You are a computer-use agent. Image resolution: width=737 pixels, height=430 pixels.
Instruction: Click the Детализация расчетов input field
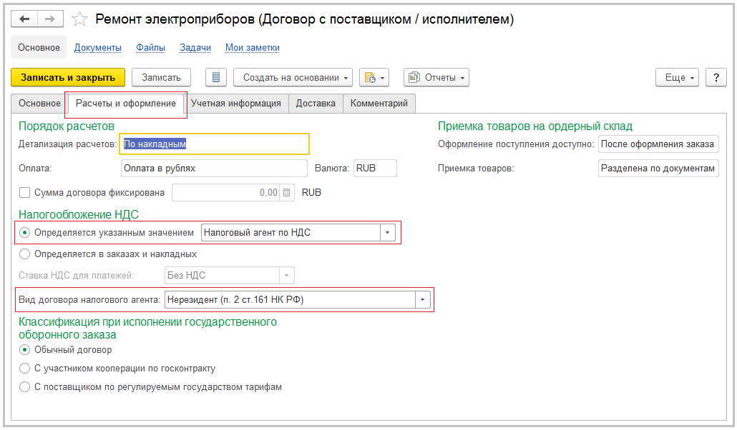pos(215,144)
